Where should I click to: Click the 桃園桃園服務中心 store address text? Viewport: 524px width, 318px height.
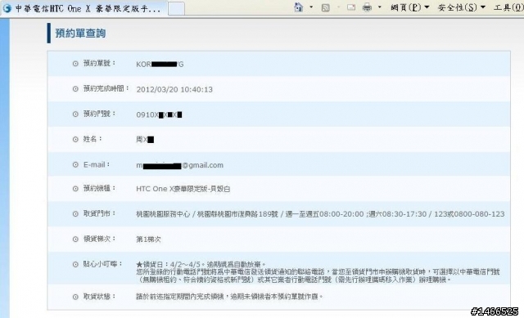tap(320, 214)
